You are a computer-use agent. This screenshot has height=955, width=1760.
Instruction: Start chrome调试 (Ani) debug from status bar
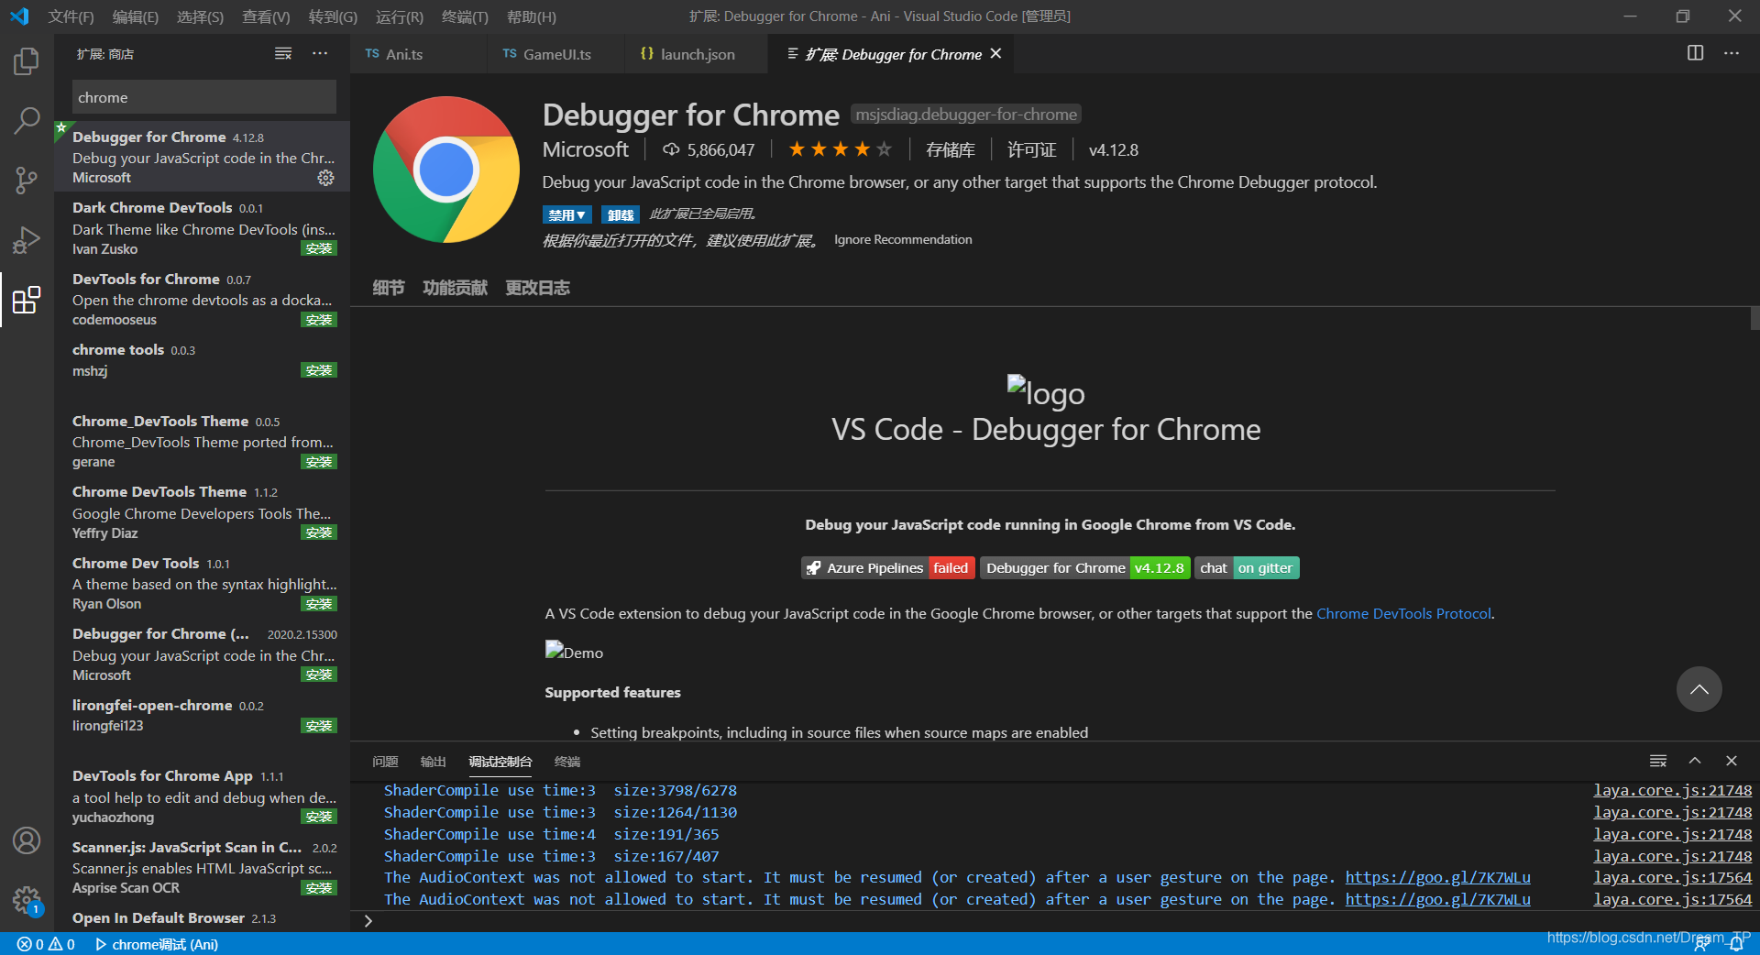coord(157,944)
